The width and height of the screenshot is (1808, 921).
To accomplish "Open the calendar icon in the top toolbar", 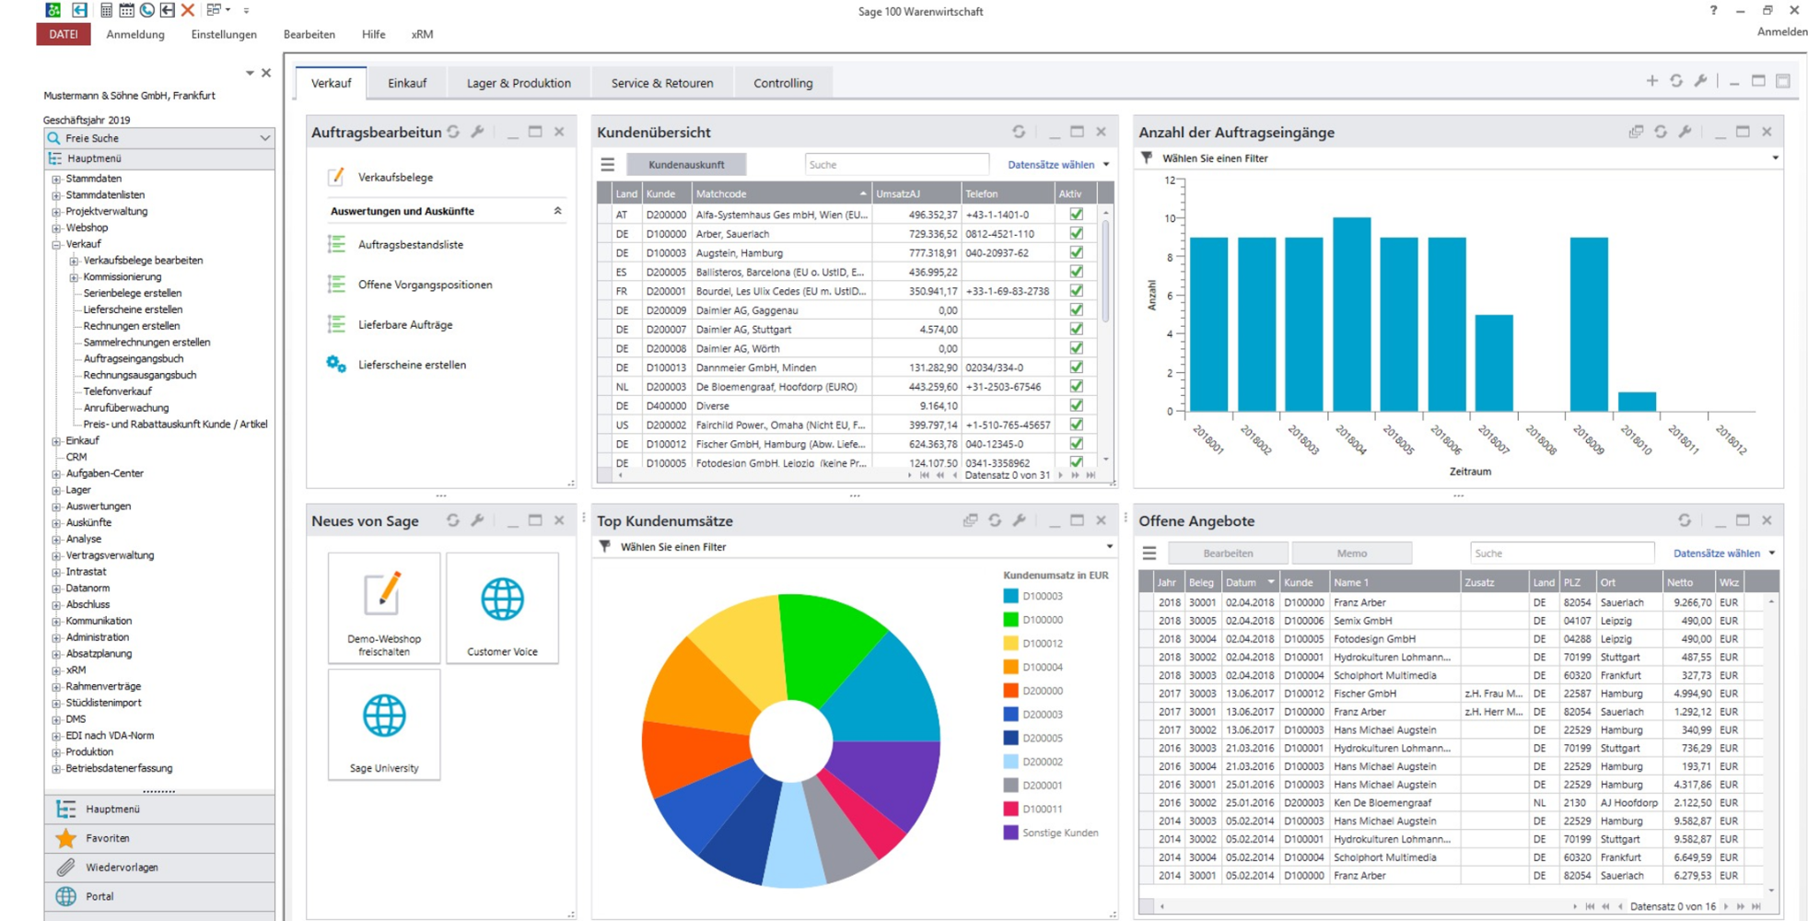I will 126,10.
